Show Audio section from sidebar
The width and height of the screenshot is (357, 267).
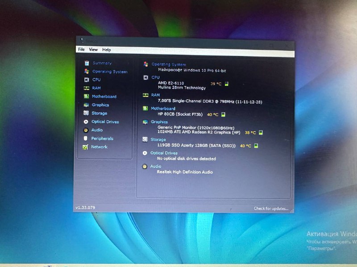97,130
